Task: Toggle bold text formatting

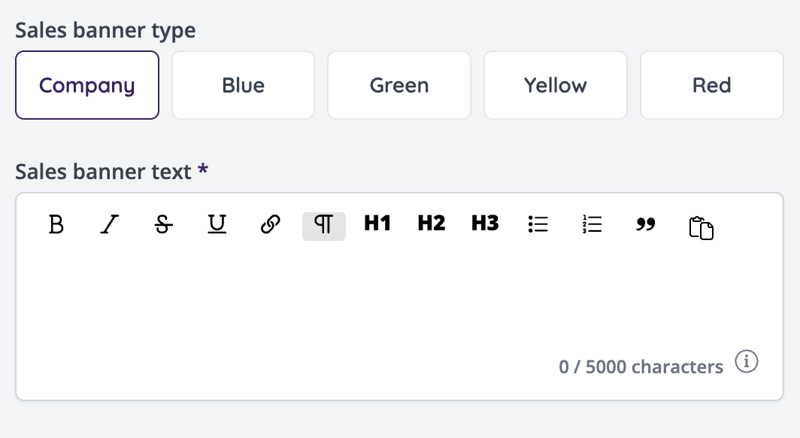Action: [x=56, y=225]
